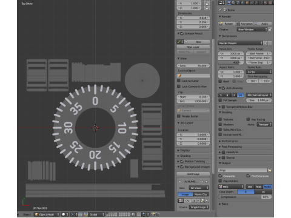The image size is (291, 218).
Task: Select the Movie Clip tab
Action: (x=201, y=194)
